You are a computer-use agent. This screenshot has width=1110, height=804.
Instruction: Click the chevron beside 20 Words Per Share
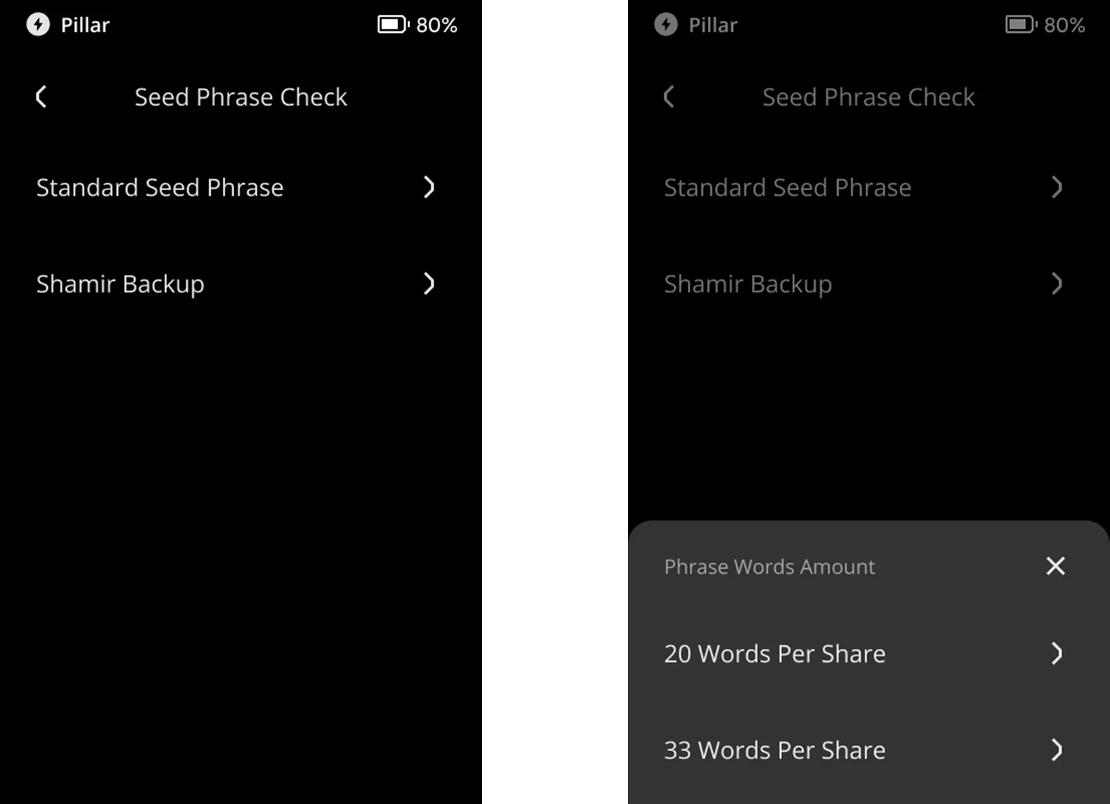click(x=1056, y=653)
